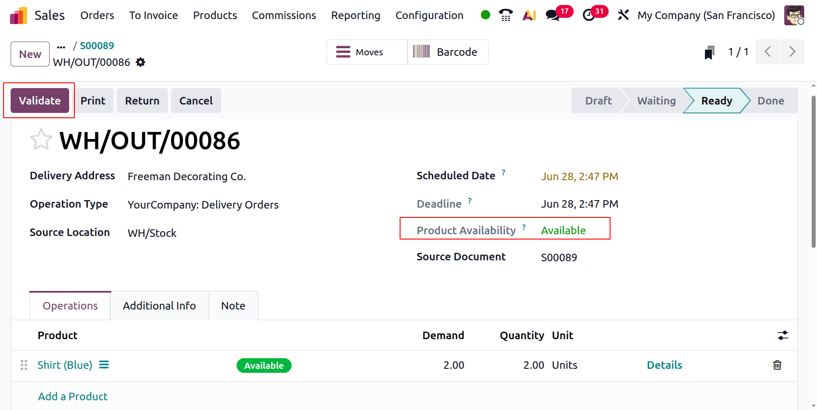
Task: Open the conversations chat icon
Action: (x=552, y=15)
